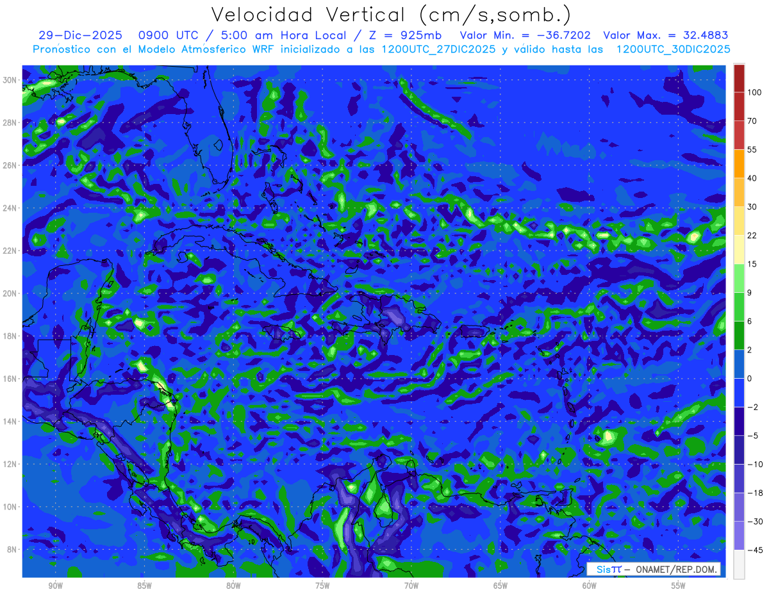
Task: Click the purple band between -30 and -18
Action: tap(739, 507)
